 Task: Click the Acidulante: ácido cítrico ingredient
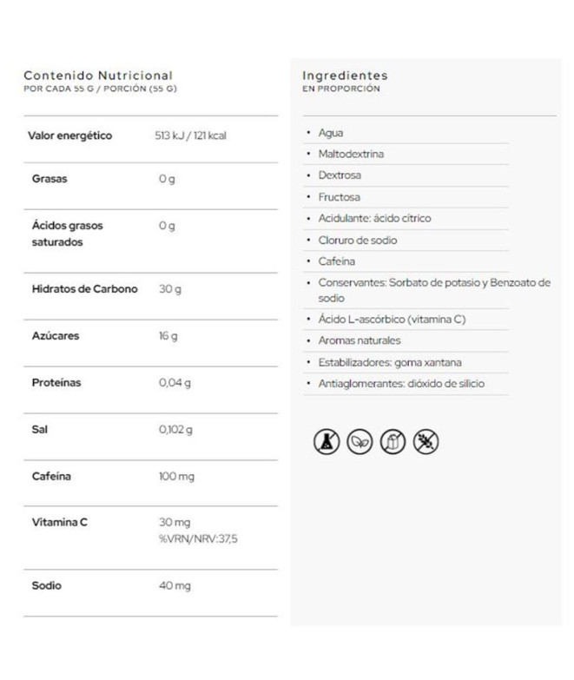tap(374, 218)
